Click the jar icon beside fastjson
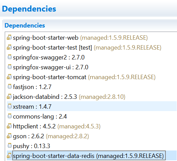 10,87
